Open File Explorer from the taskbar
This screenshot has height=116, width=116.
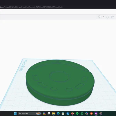tap(54, 113)
